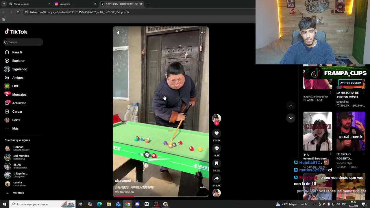Viewport: 370px width, 208px height.
Task: Click the address bar URL
Action: pos(79,12)
